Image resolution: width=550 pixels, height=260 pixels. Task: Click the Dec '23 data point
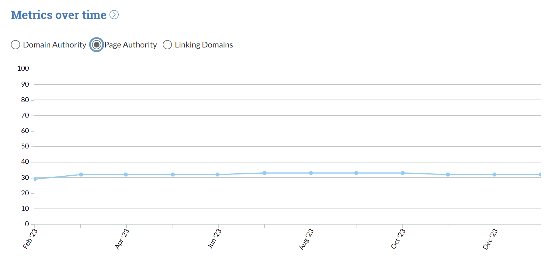[494, 174]
